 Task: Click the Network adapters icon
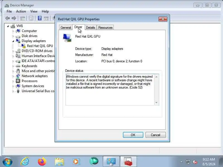(x=18, y=76)
